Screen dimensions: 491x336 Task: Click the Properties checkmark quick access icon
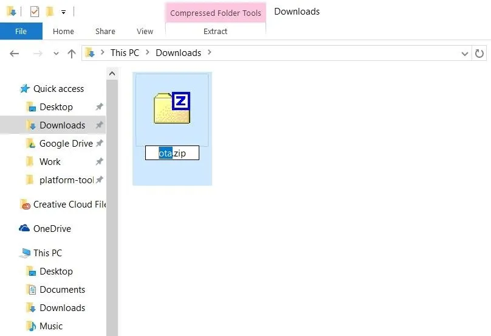click(x=35, y=12)
